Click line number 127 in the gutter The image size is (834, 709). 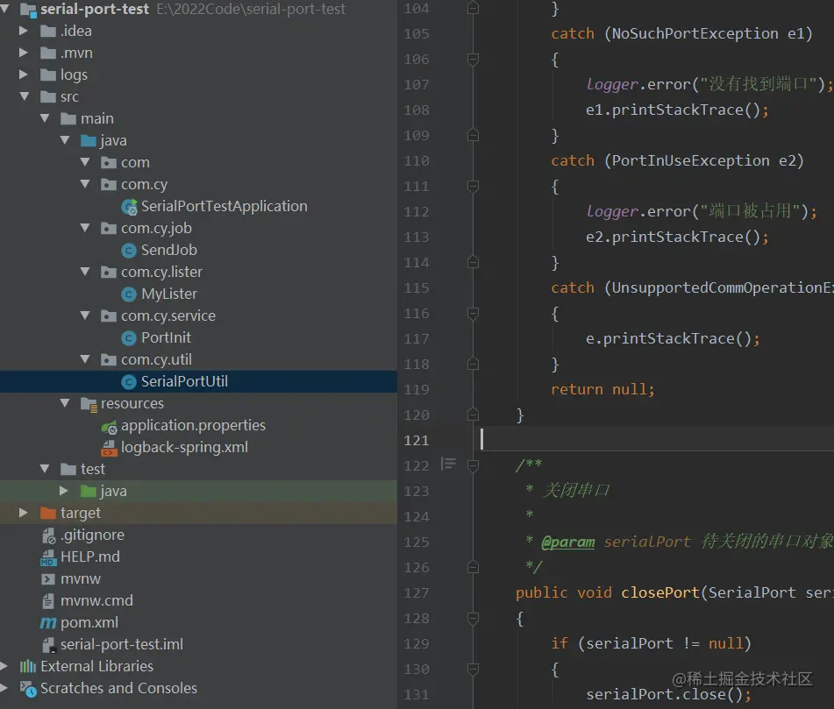(416, 593)
